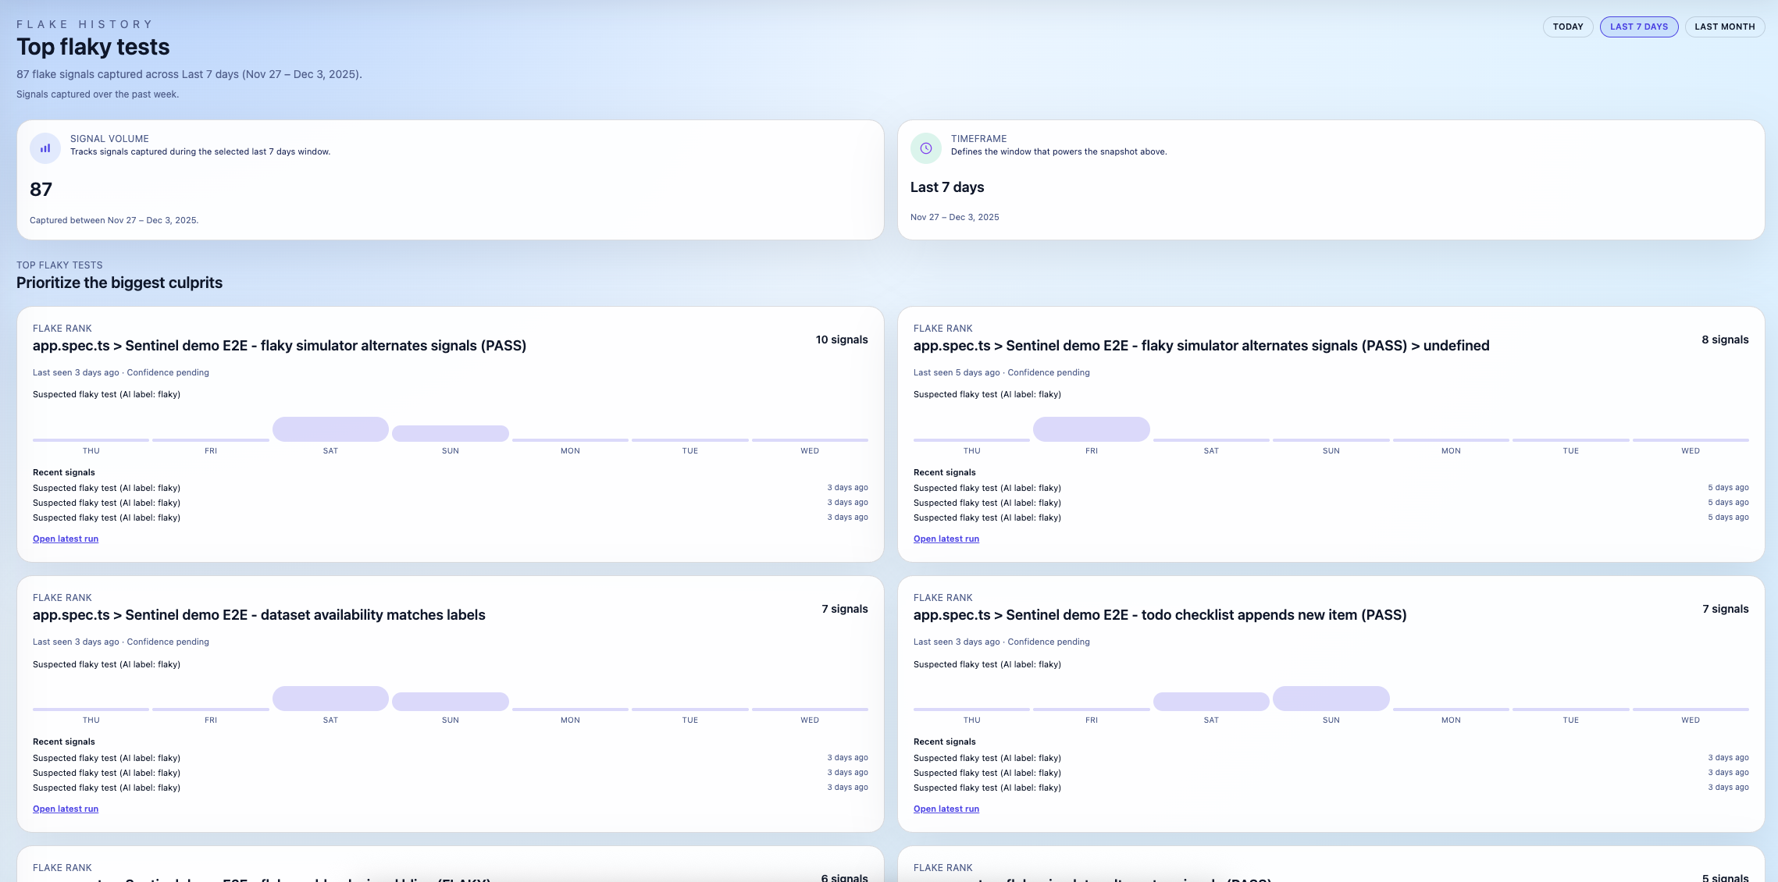This screenshot has width=1778, height=882.
Task: Select the dataset availability matches labels card title
Action: 259,614
